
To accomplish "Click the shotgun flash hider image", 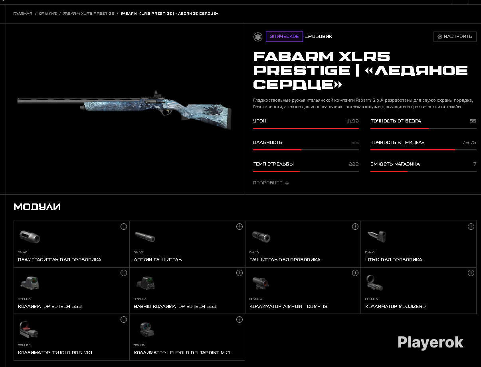I will pos(30,237).
